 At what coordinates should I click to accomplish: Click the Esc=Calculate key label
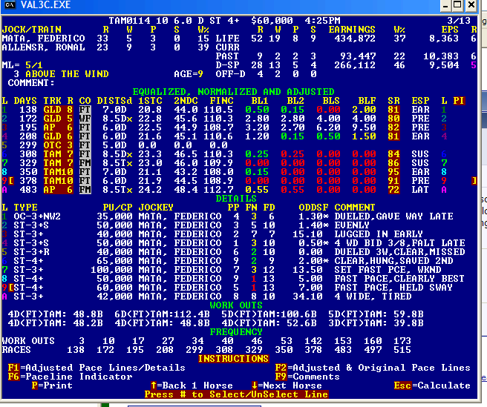click(432, 386)
